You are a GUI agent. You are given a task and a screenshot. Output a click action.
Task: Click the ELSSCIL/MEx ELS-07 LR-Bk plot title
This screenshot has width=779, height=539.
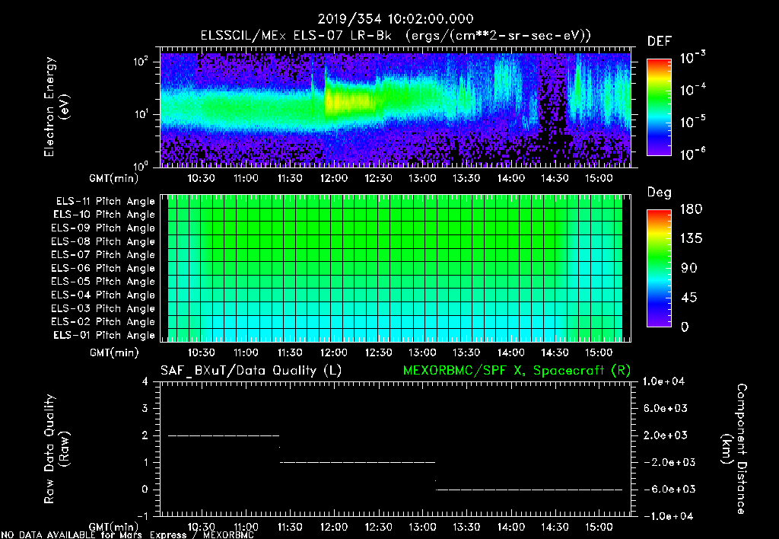click(x=396, y=36)
